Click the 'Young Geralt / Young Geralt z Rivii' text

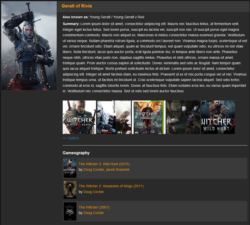[x=117, y=17]
